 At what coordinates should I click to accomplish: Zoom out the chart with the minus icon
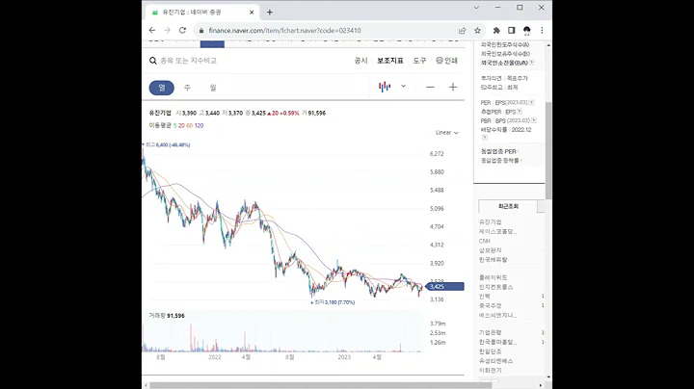coord(430,87)
